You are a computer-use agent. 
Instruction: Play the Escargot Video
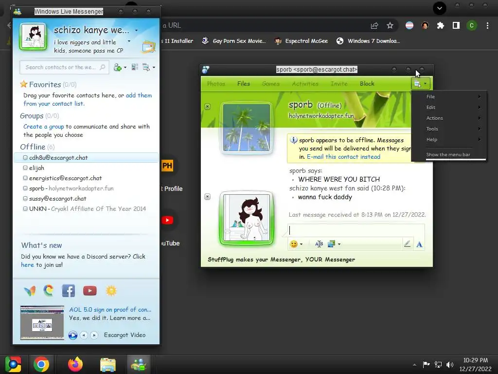(x=73, y=335)
